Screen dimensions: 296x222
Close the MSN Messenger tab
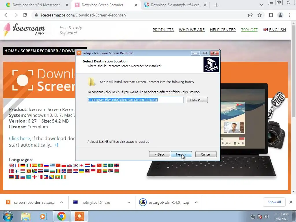tap(67, 5)
